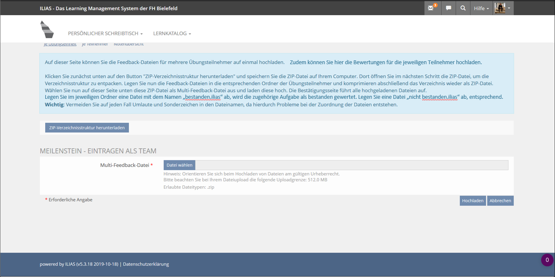555x277 pixels.
Task: Click the user profile picture
Action: [500, 8]
